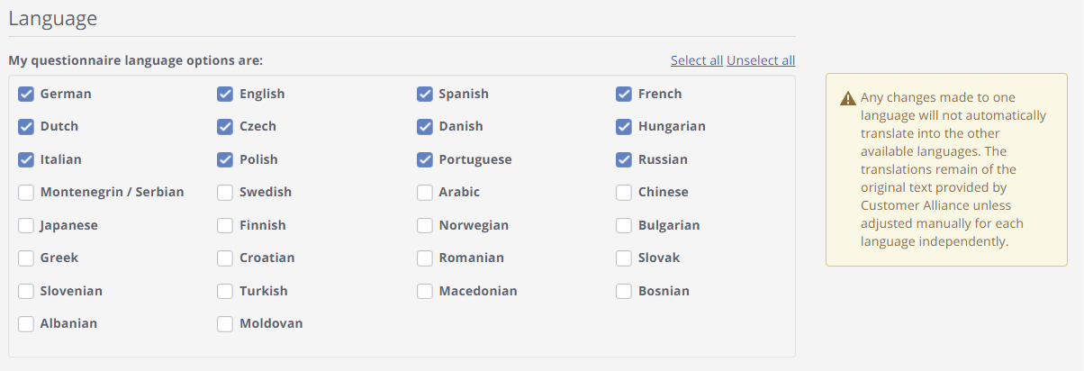This screenshot has height=371, width=1084.
Task: Uncheck Portuguese language option
Action: (425, 159)
